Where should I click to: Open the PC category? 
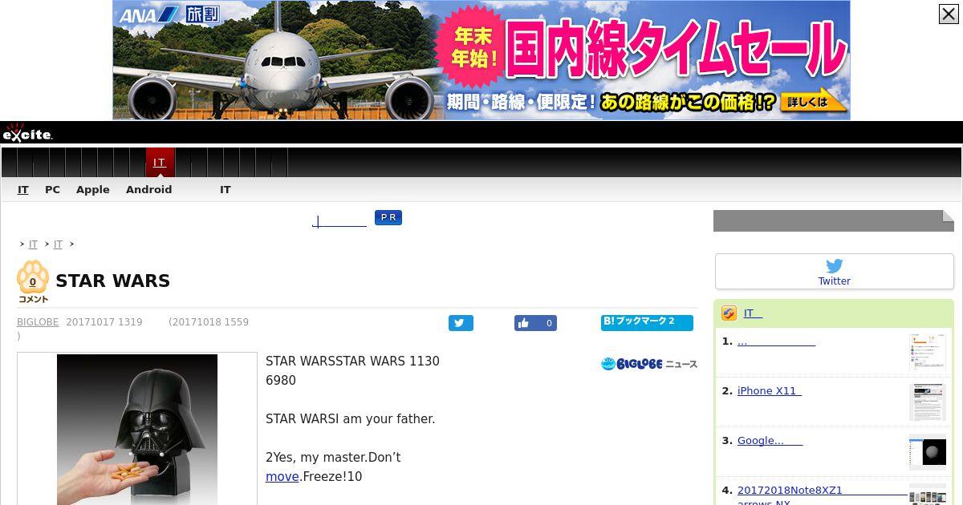tap(52, 190)
